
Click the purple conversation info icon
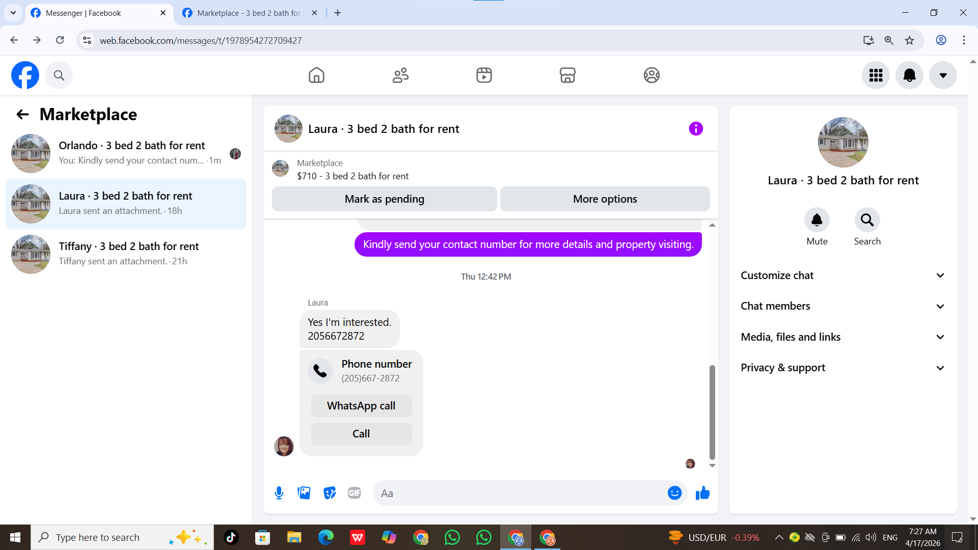[696, 129]
